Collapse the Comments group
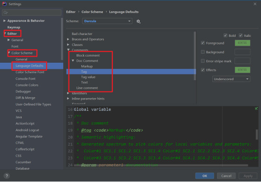Image resolution: width=261 pixels, height=182 pixels. click(68, 50)
